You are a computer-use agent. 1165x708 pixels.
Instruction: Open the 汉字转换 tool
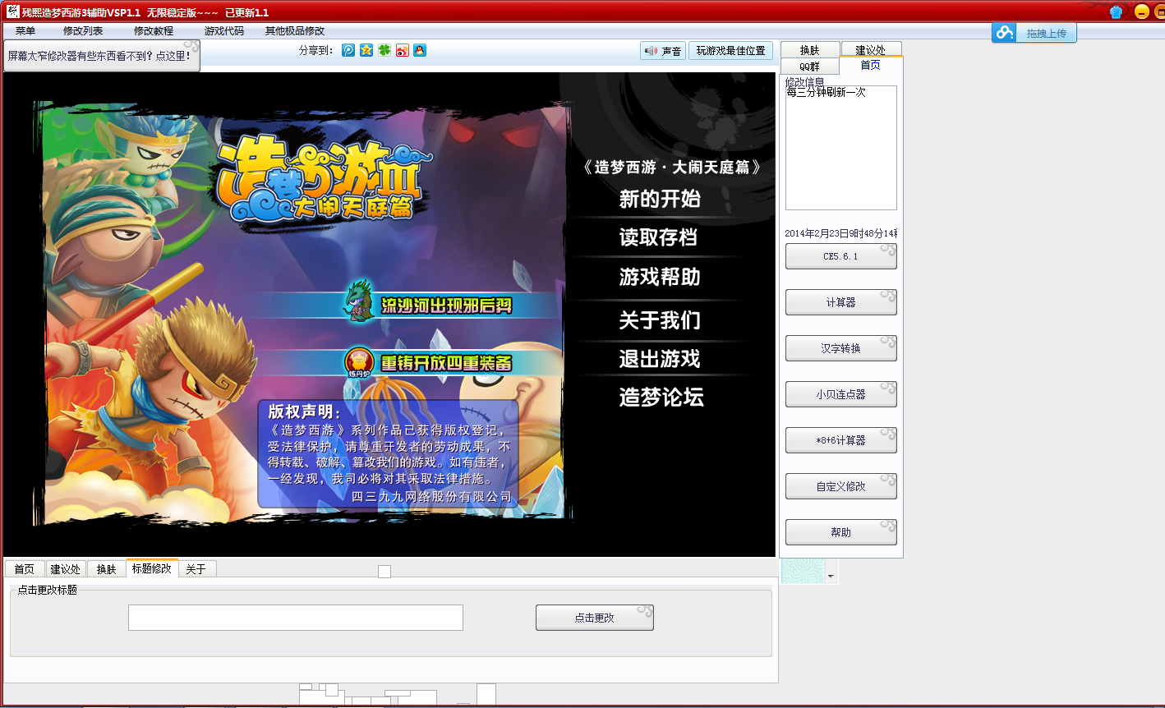[840, 348]
